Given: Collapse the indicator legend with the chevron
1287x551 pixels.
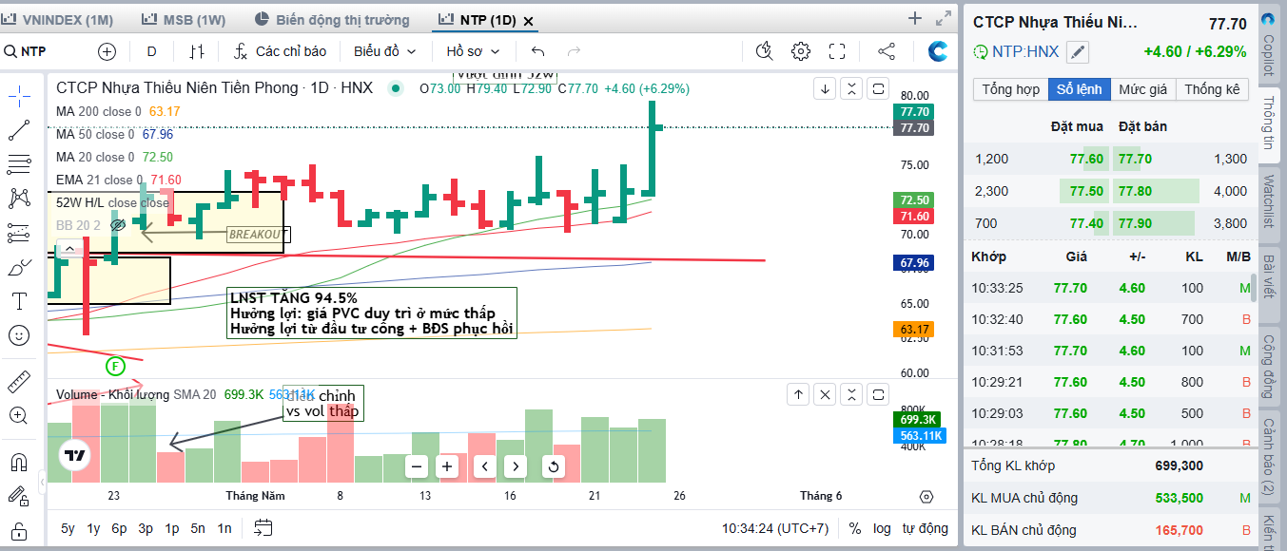Looking at the screenshot, I should (x=69, y=249).
